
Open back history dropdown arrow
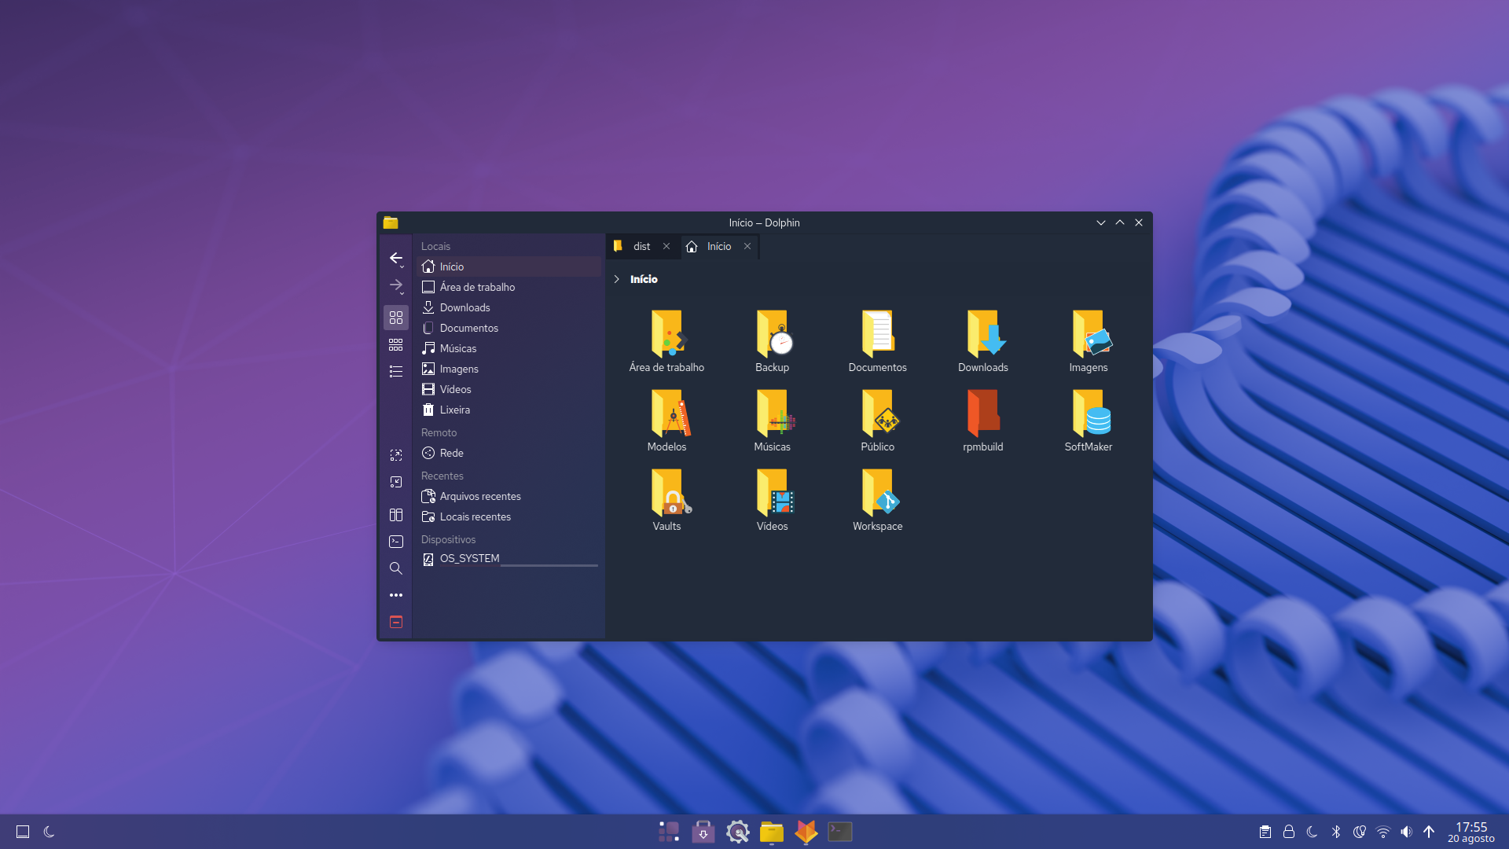(402, 267)
